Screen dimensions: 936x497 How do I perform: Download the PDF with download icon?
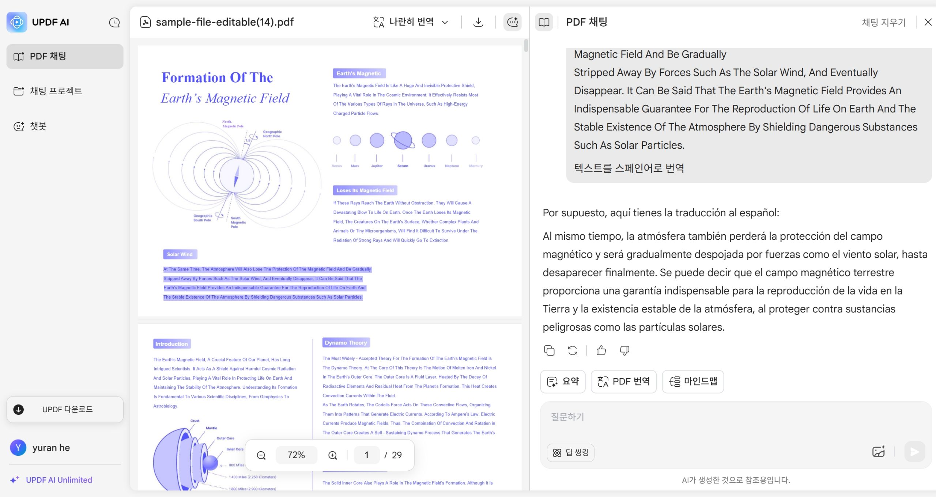[478, 22]
